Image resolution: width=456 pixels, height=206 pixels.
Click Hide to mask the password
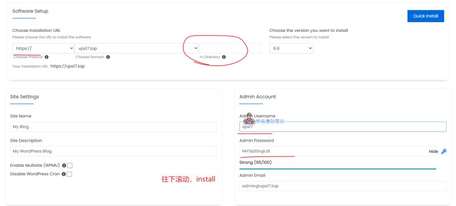pyautogui.click(x=433, y=151)
